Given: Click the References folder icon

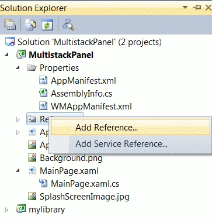Looking at the screenshot, I should (32, 119).
